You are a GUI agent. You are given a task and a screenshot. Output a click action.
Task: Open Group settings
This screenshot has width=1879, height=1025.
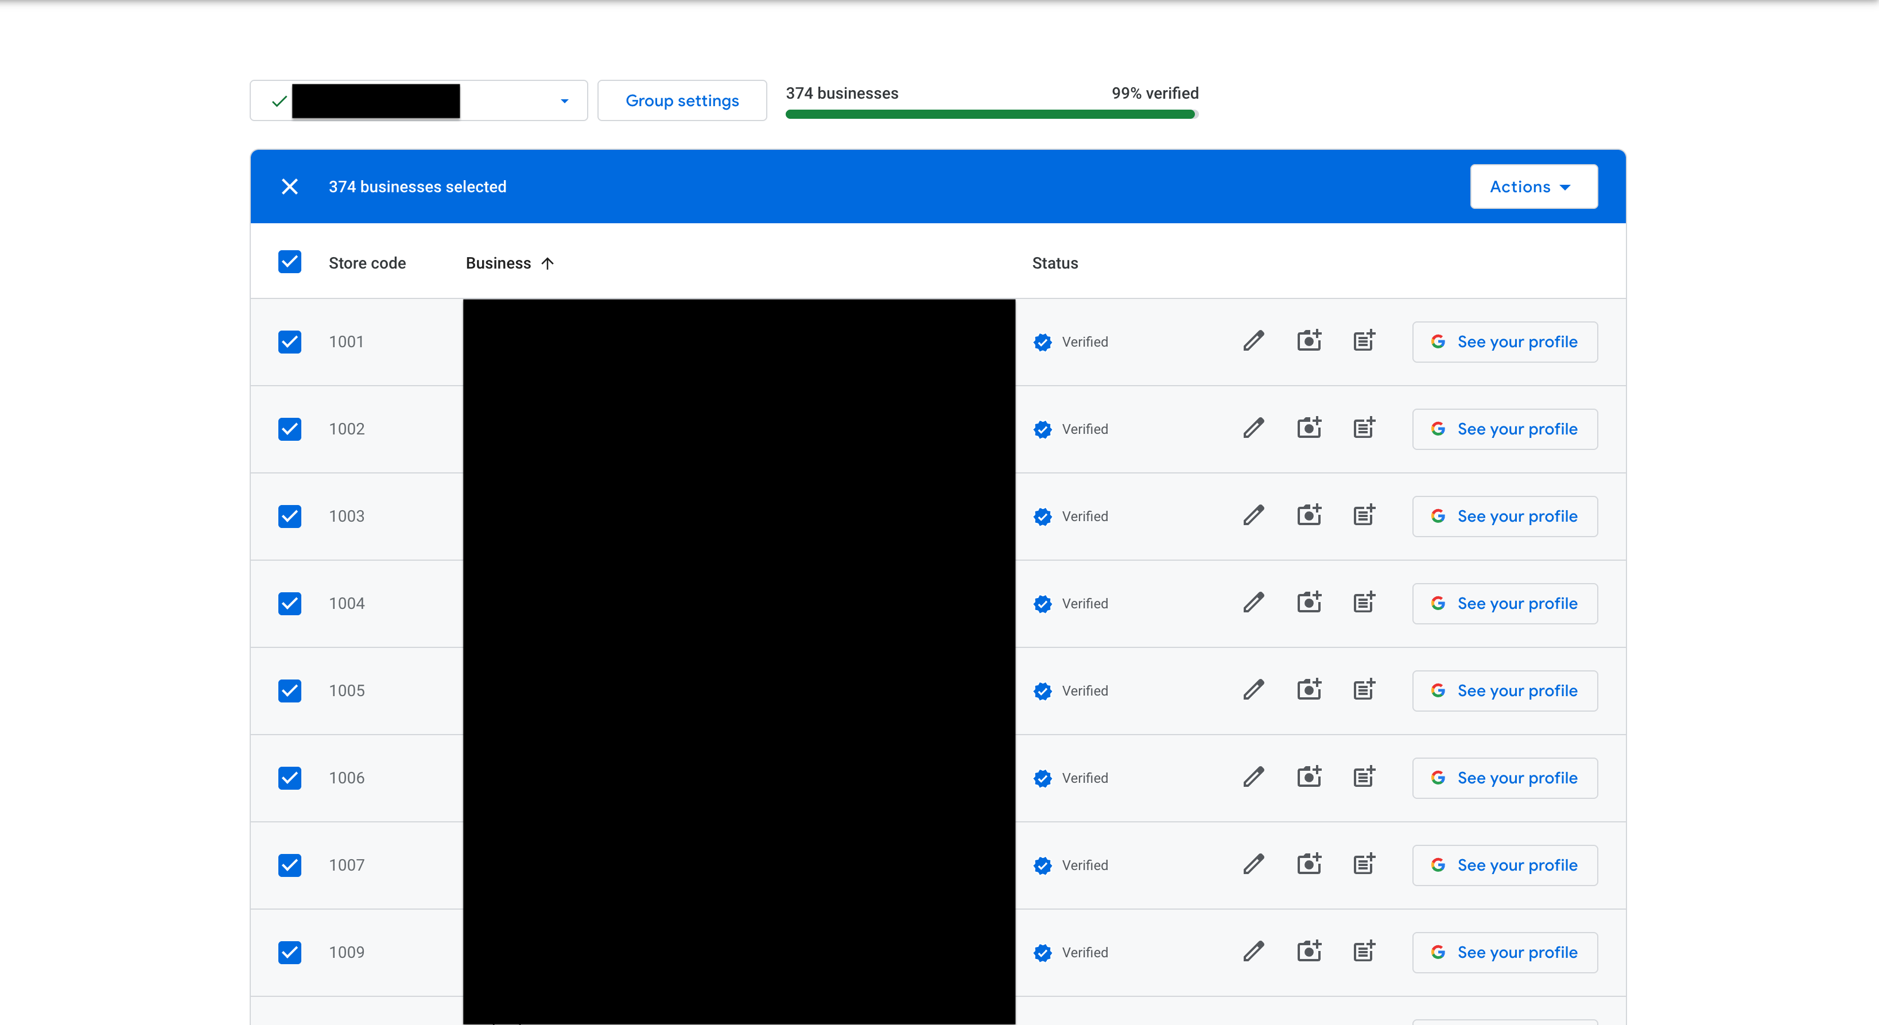coord(682,100)
